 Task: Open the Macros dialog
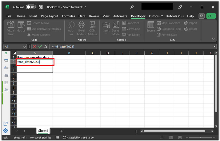(x=21, y=27)
